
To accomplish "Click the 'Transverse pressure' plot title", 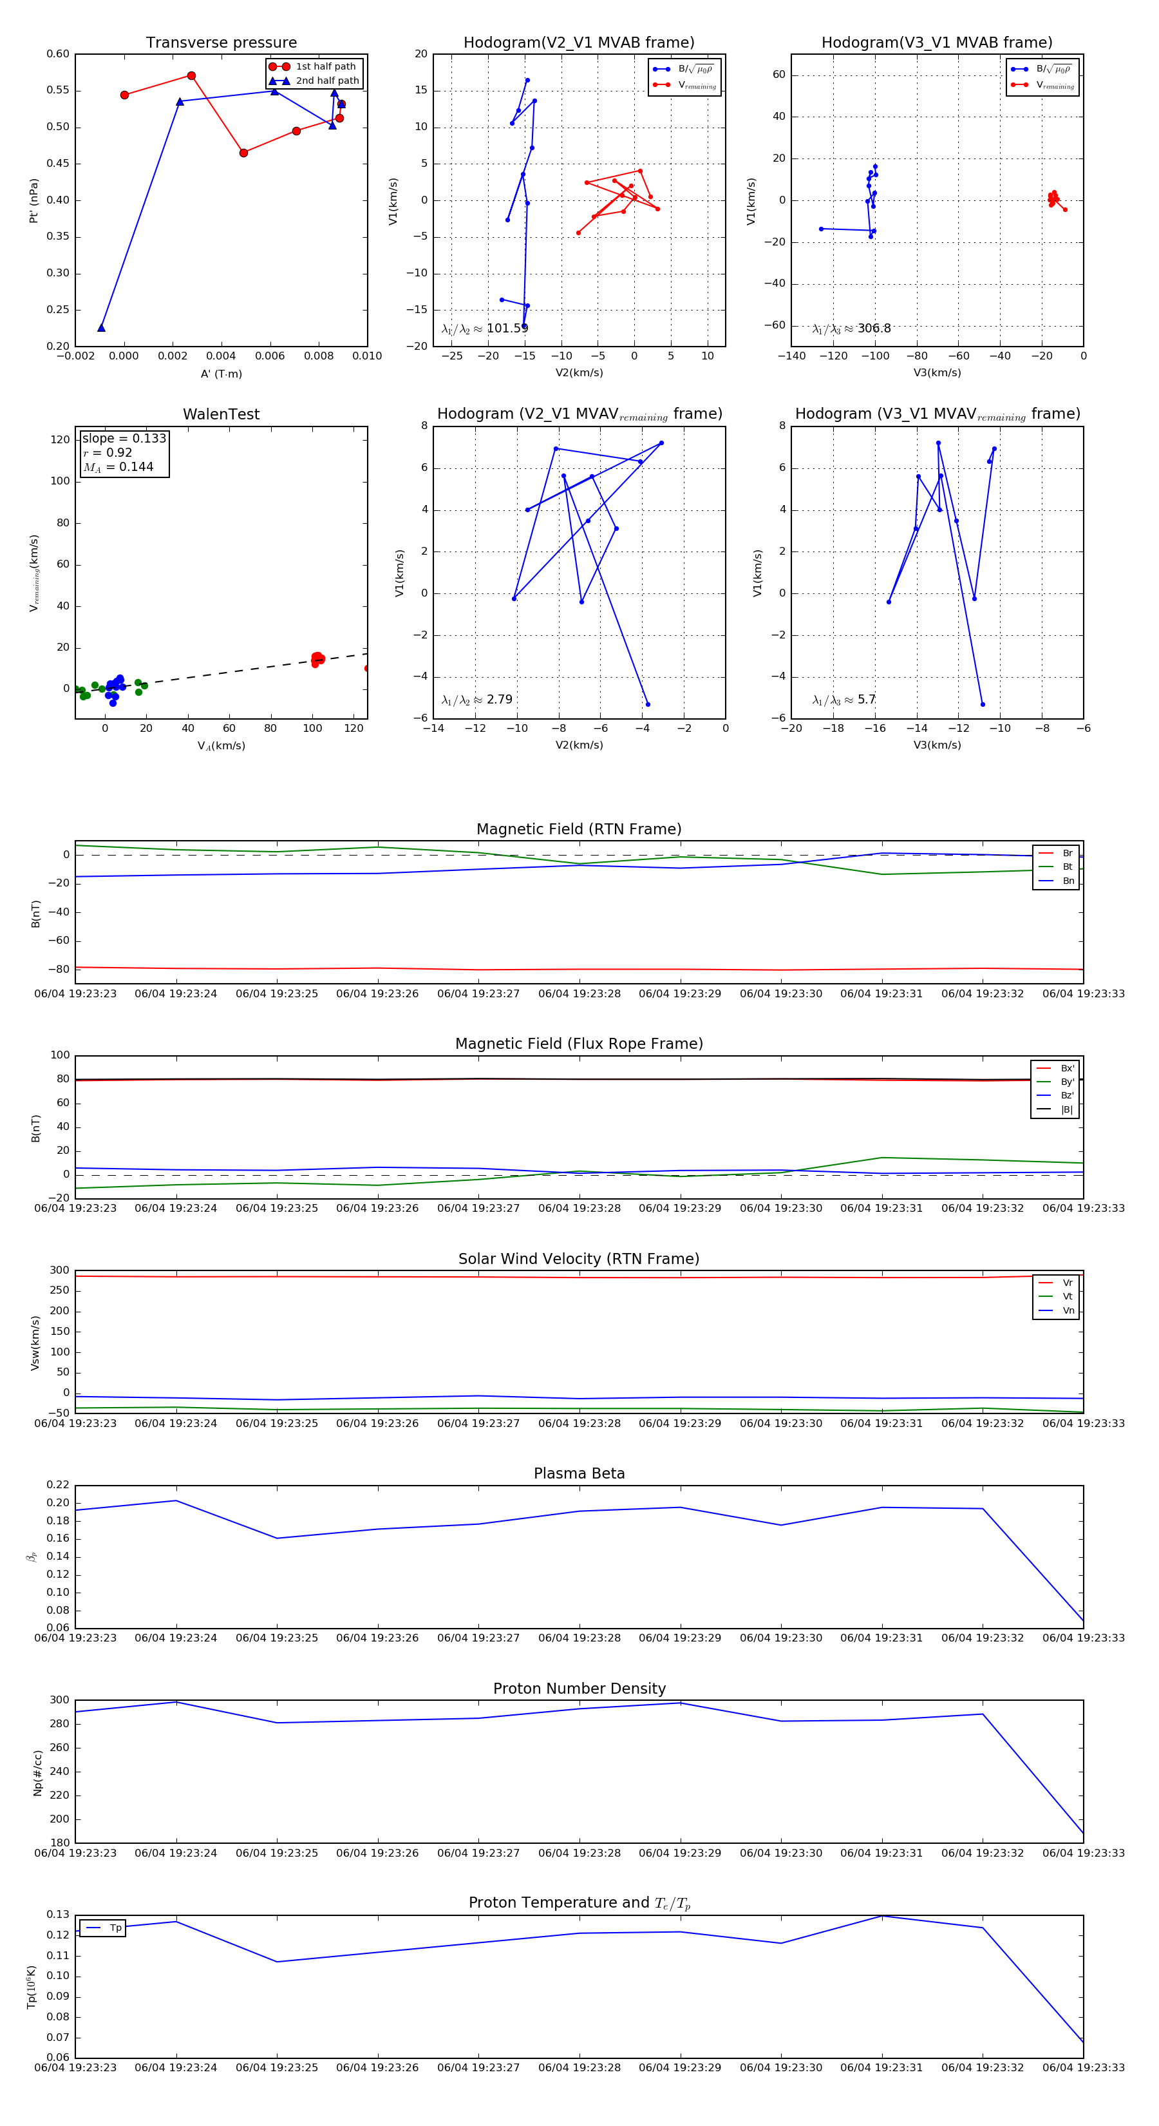I will pyautogui.click(x=221, y=43).
